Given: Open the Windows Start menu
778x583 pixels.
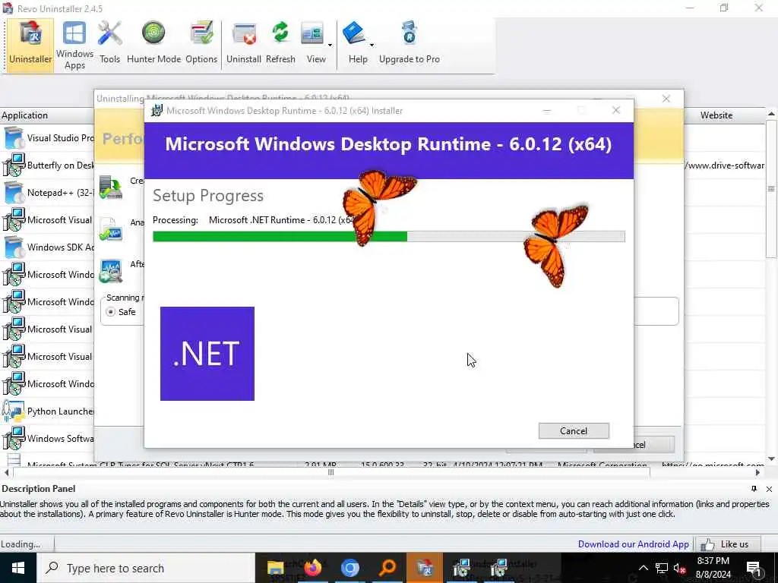Looking at the screenshot, I should [x=18, y=568].
